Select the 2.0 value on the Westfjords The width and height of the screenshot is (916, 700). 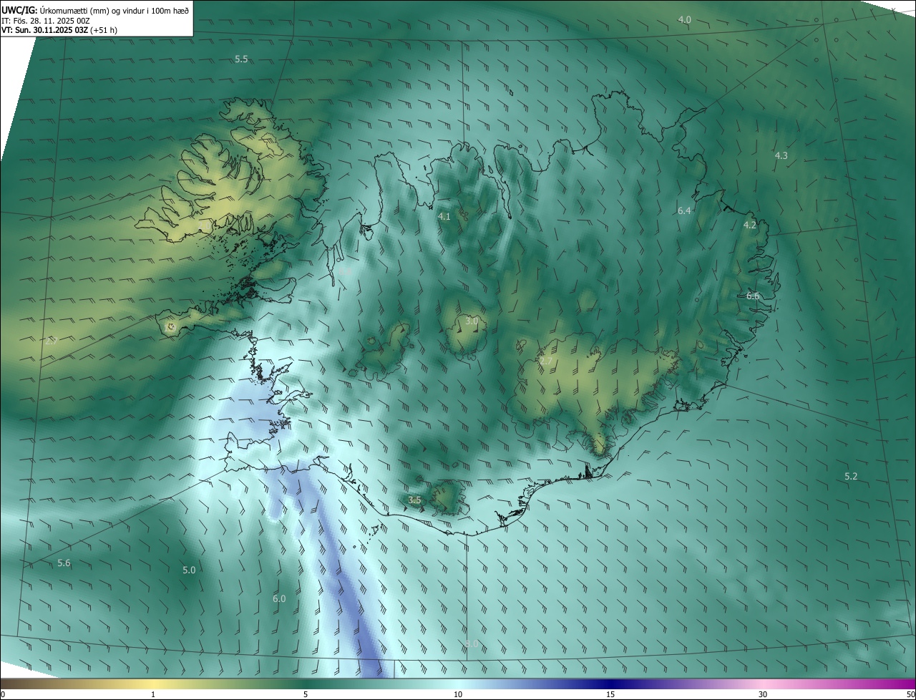point(205,225)
